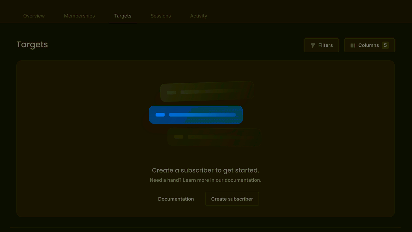
Task: Click the 'Need a hand?' help text
Action: coord(205,180)
